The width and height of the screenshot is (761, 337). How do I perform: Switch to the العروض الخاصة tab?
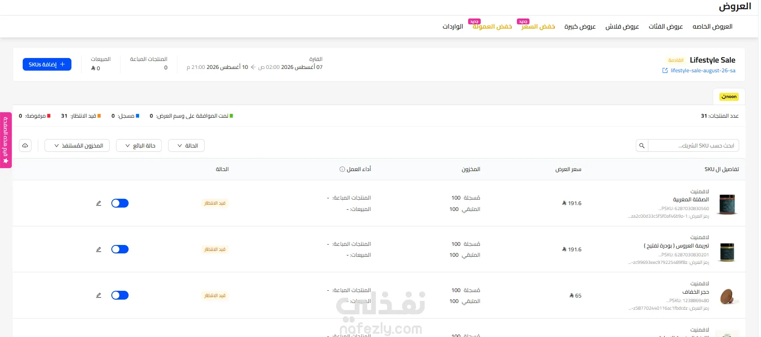tap(712, 26)
